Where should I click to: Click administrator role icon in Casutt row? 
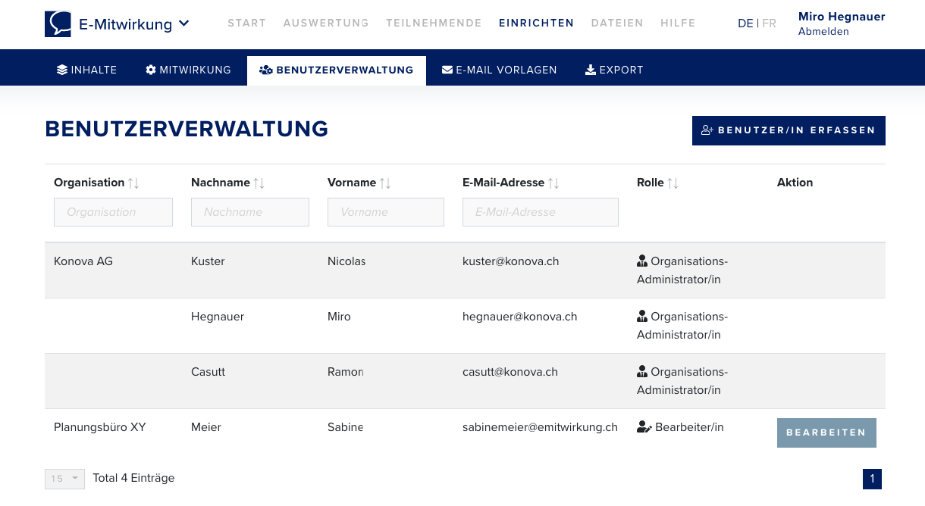(x=642, y=371)
